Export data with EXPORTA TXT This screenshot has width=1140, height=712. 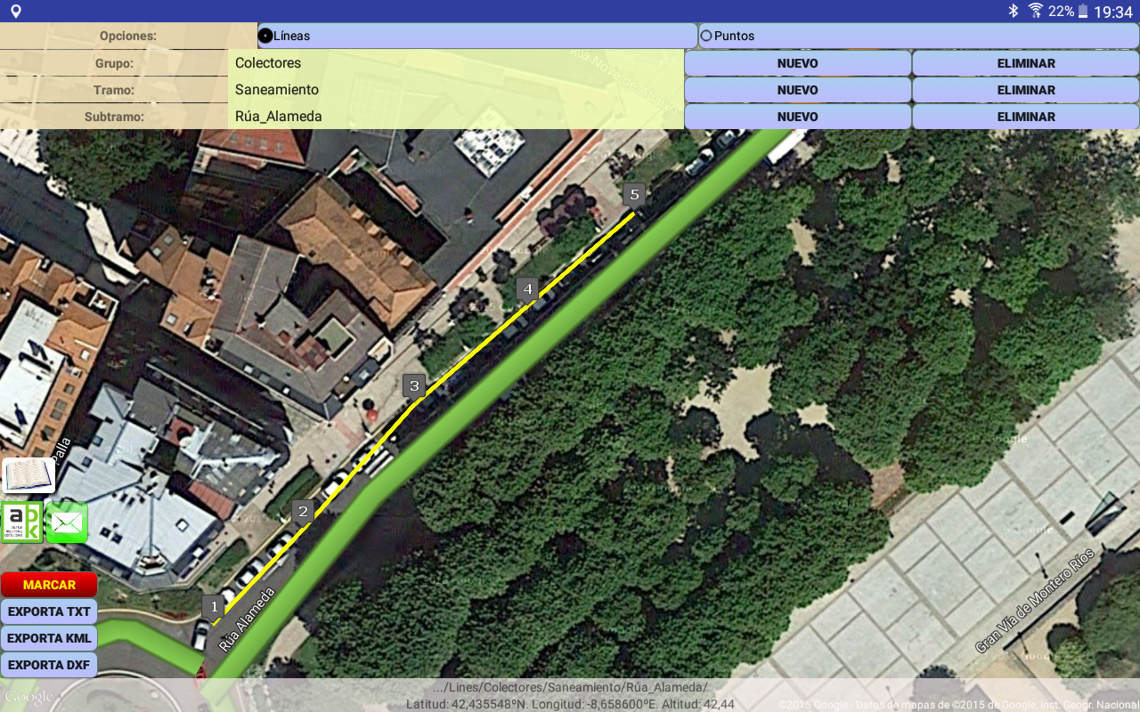click(x=49, y=611)
